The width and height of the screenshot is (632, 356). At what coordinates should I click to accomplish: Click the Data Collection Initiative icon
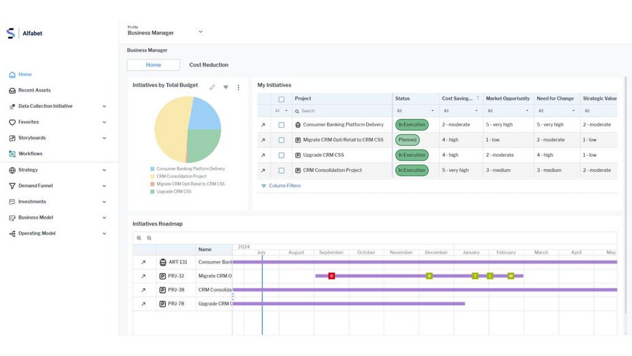pos(12,107)
